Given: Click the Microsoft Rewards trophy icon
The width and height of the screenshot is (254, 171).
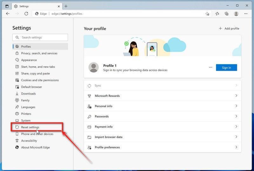Looking at the screenshot, I should pos(90,96).
